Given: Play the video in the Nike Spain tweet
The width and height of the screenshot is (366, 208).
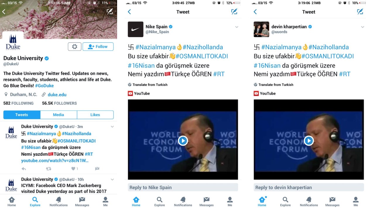Looking at the screenshot, I should pyautogui.click(x=183, y=141).
